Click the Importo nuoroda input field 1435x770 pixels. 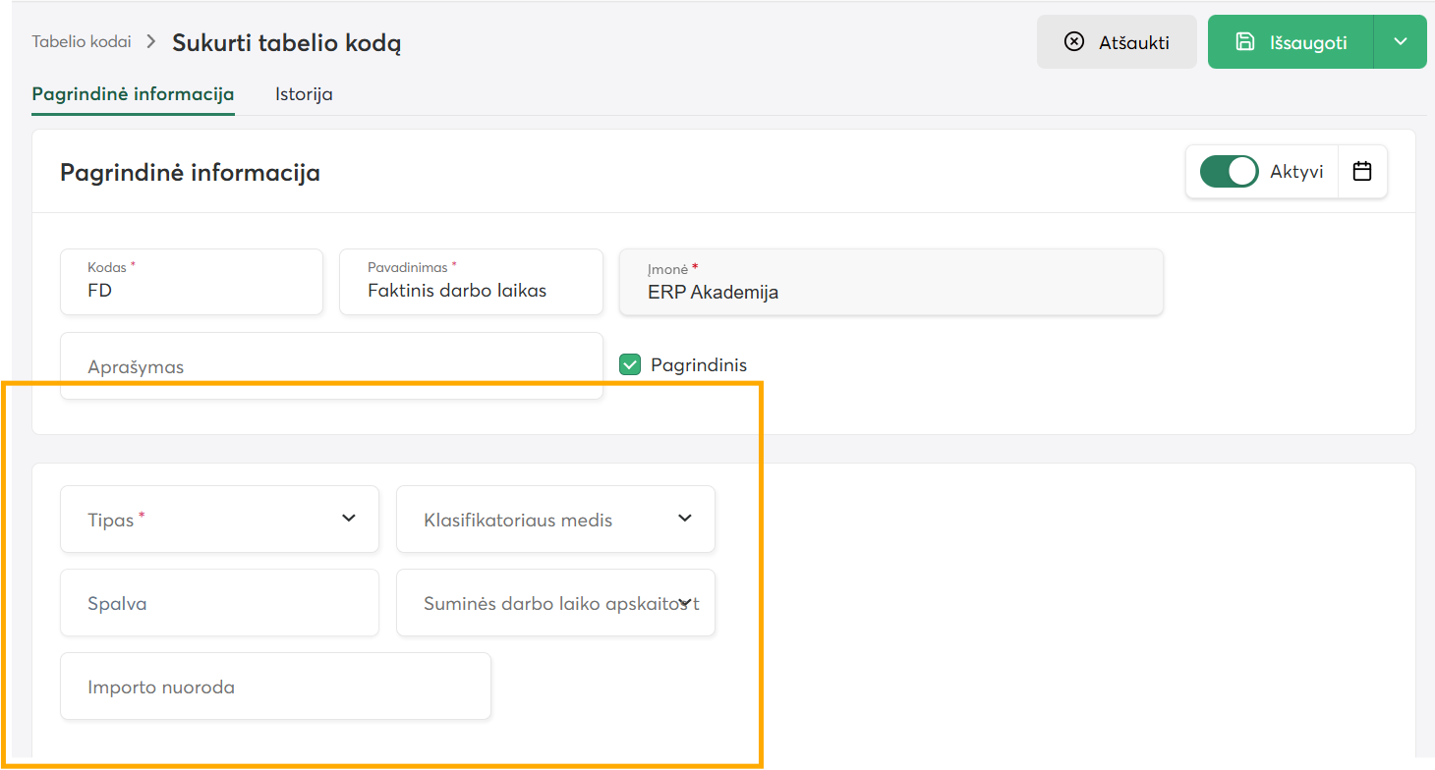point(276,686)
